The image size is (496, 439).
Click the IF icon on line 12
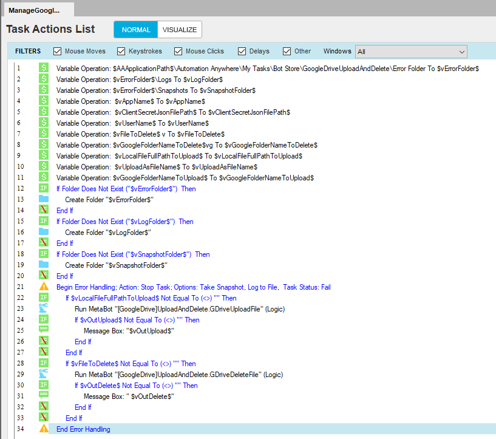coord(44,189)
